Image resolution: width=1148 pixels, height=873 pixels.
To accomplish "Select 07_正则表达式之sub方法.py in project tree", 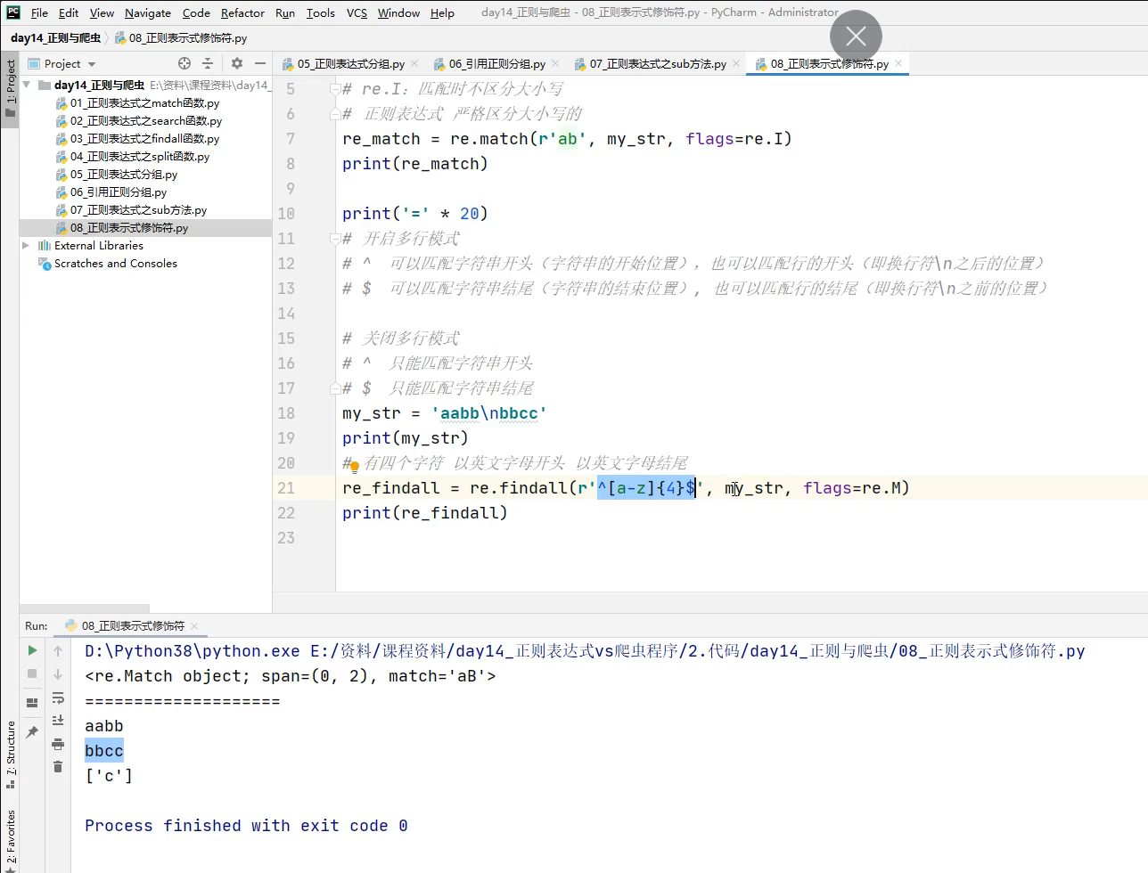I will [x=138, y=209].
